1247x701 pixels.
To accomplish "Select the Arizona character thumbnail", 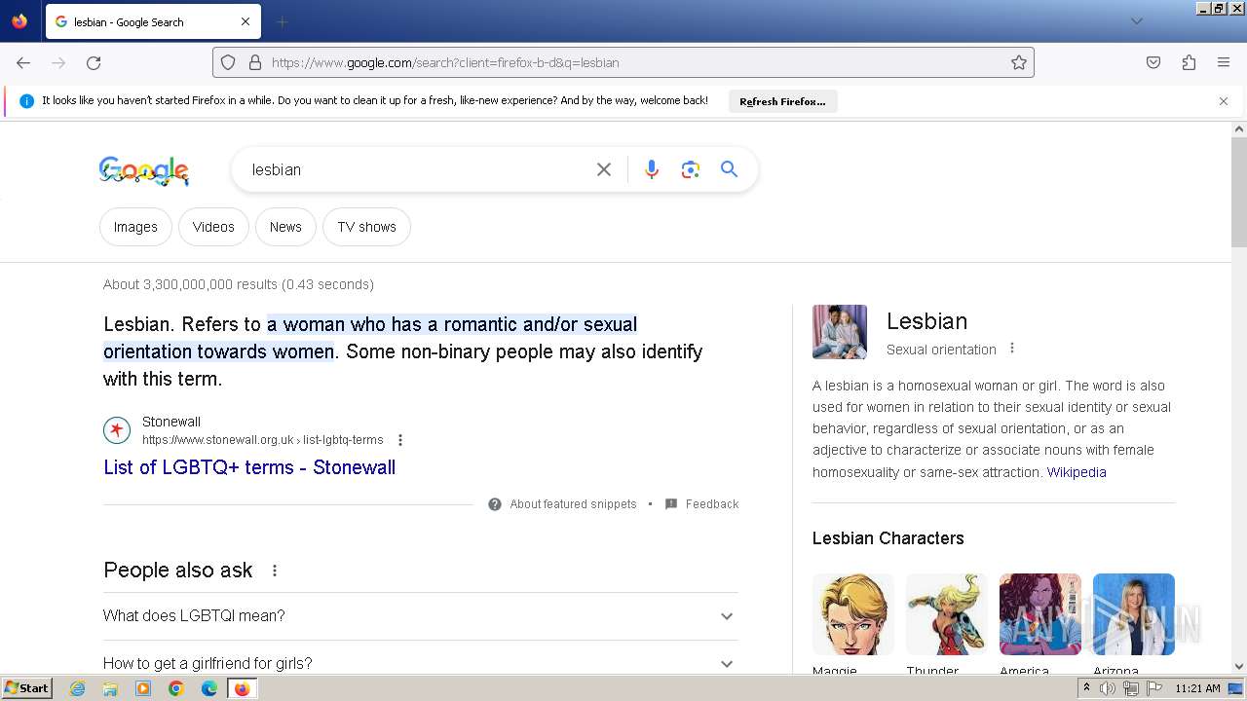I will [x=1134, y=614].
